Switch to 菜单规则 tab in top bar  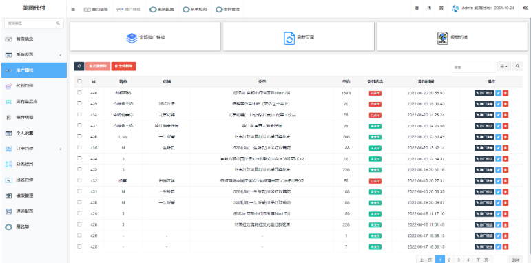[x=195, y=10]
